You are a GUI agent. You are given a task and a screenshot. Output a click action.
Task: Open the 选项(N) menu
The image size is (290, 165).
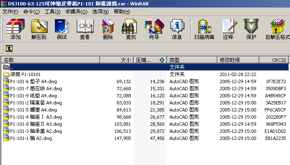pos(101,12)
